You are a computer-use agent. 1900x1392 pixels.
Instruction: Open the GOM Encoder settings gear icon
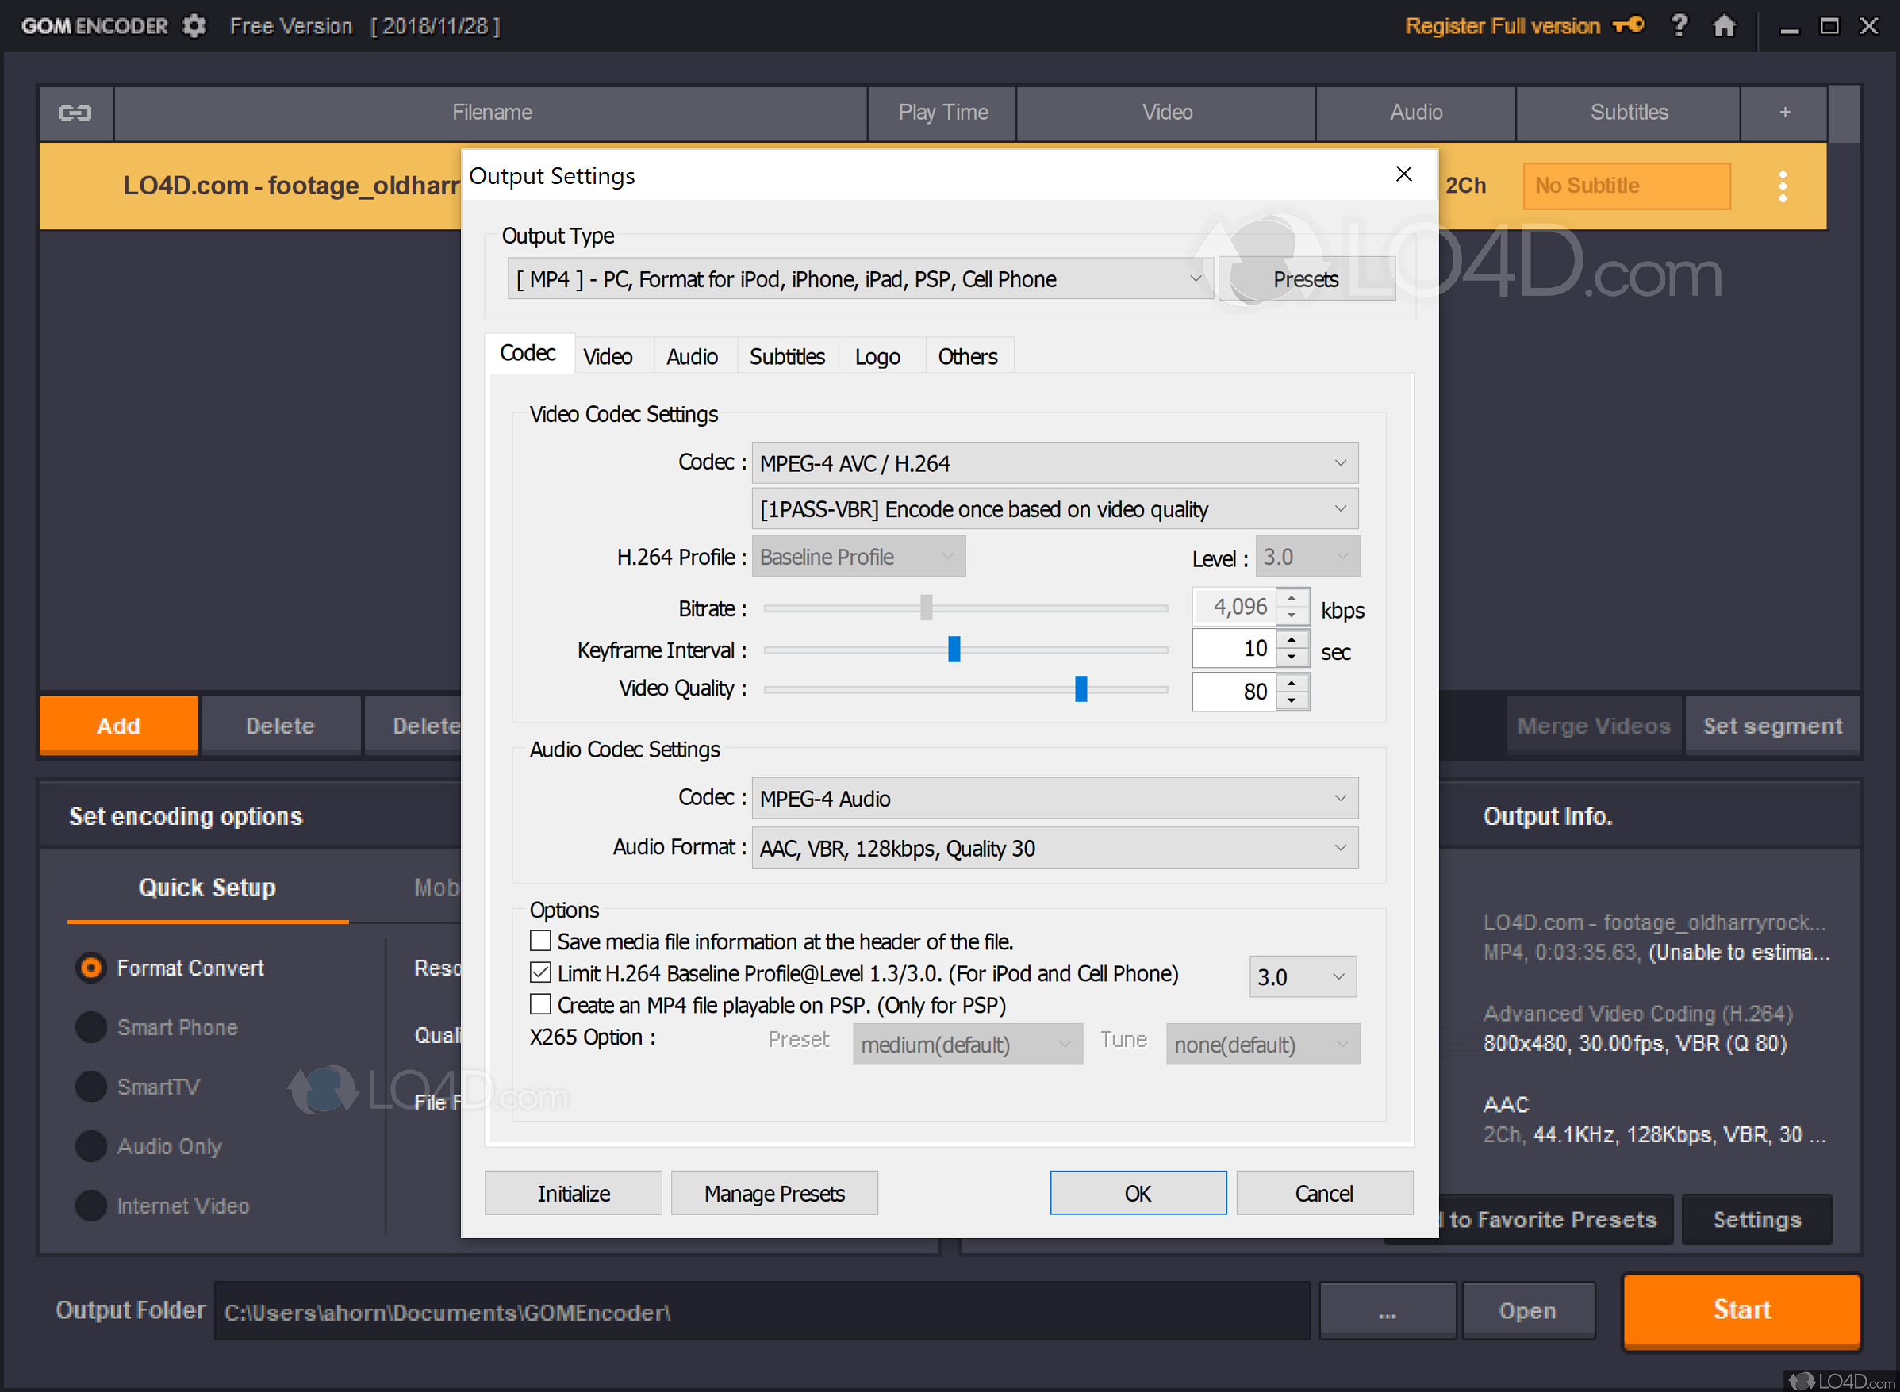[x=194, y=26]
